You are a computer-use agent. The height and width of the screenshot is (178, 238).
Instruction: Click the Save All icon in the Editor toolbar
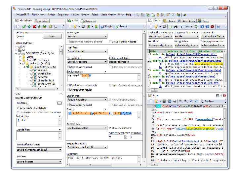tap(169, 101)
